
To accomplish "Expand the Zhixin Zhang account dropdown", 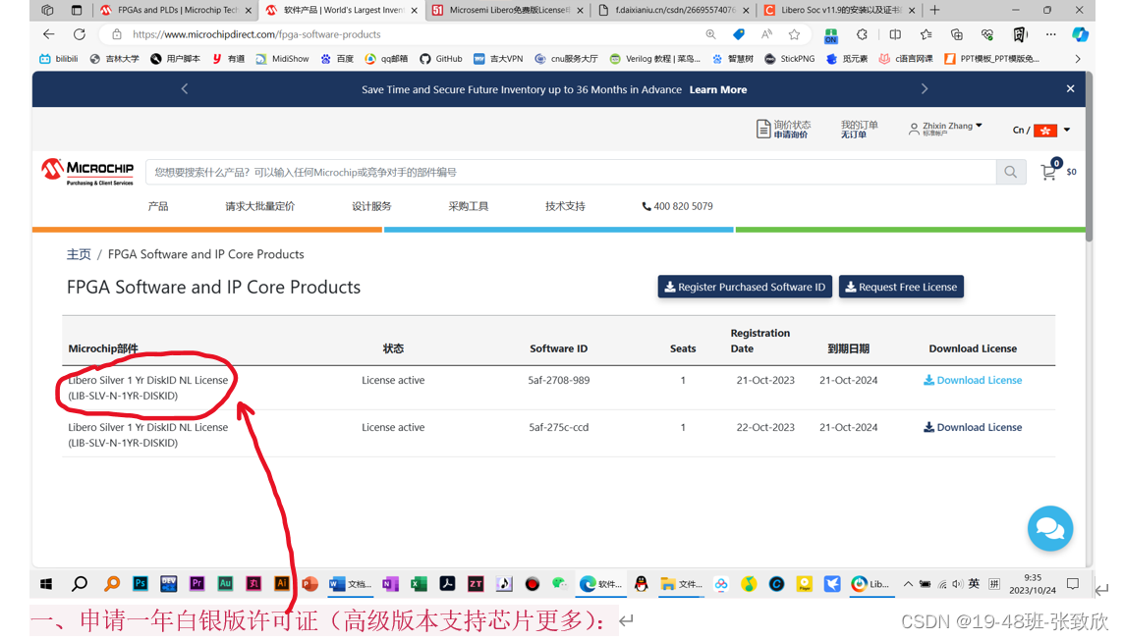I will coord(945,129).
